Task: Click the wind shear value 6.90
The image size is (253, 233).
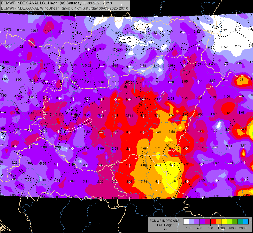Action: pos(43,180)
